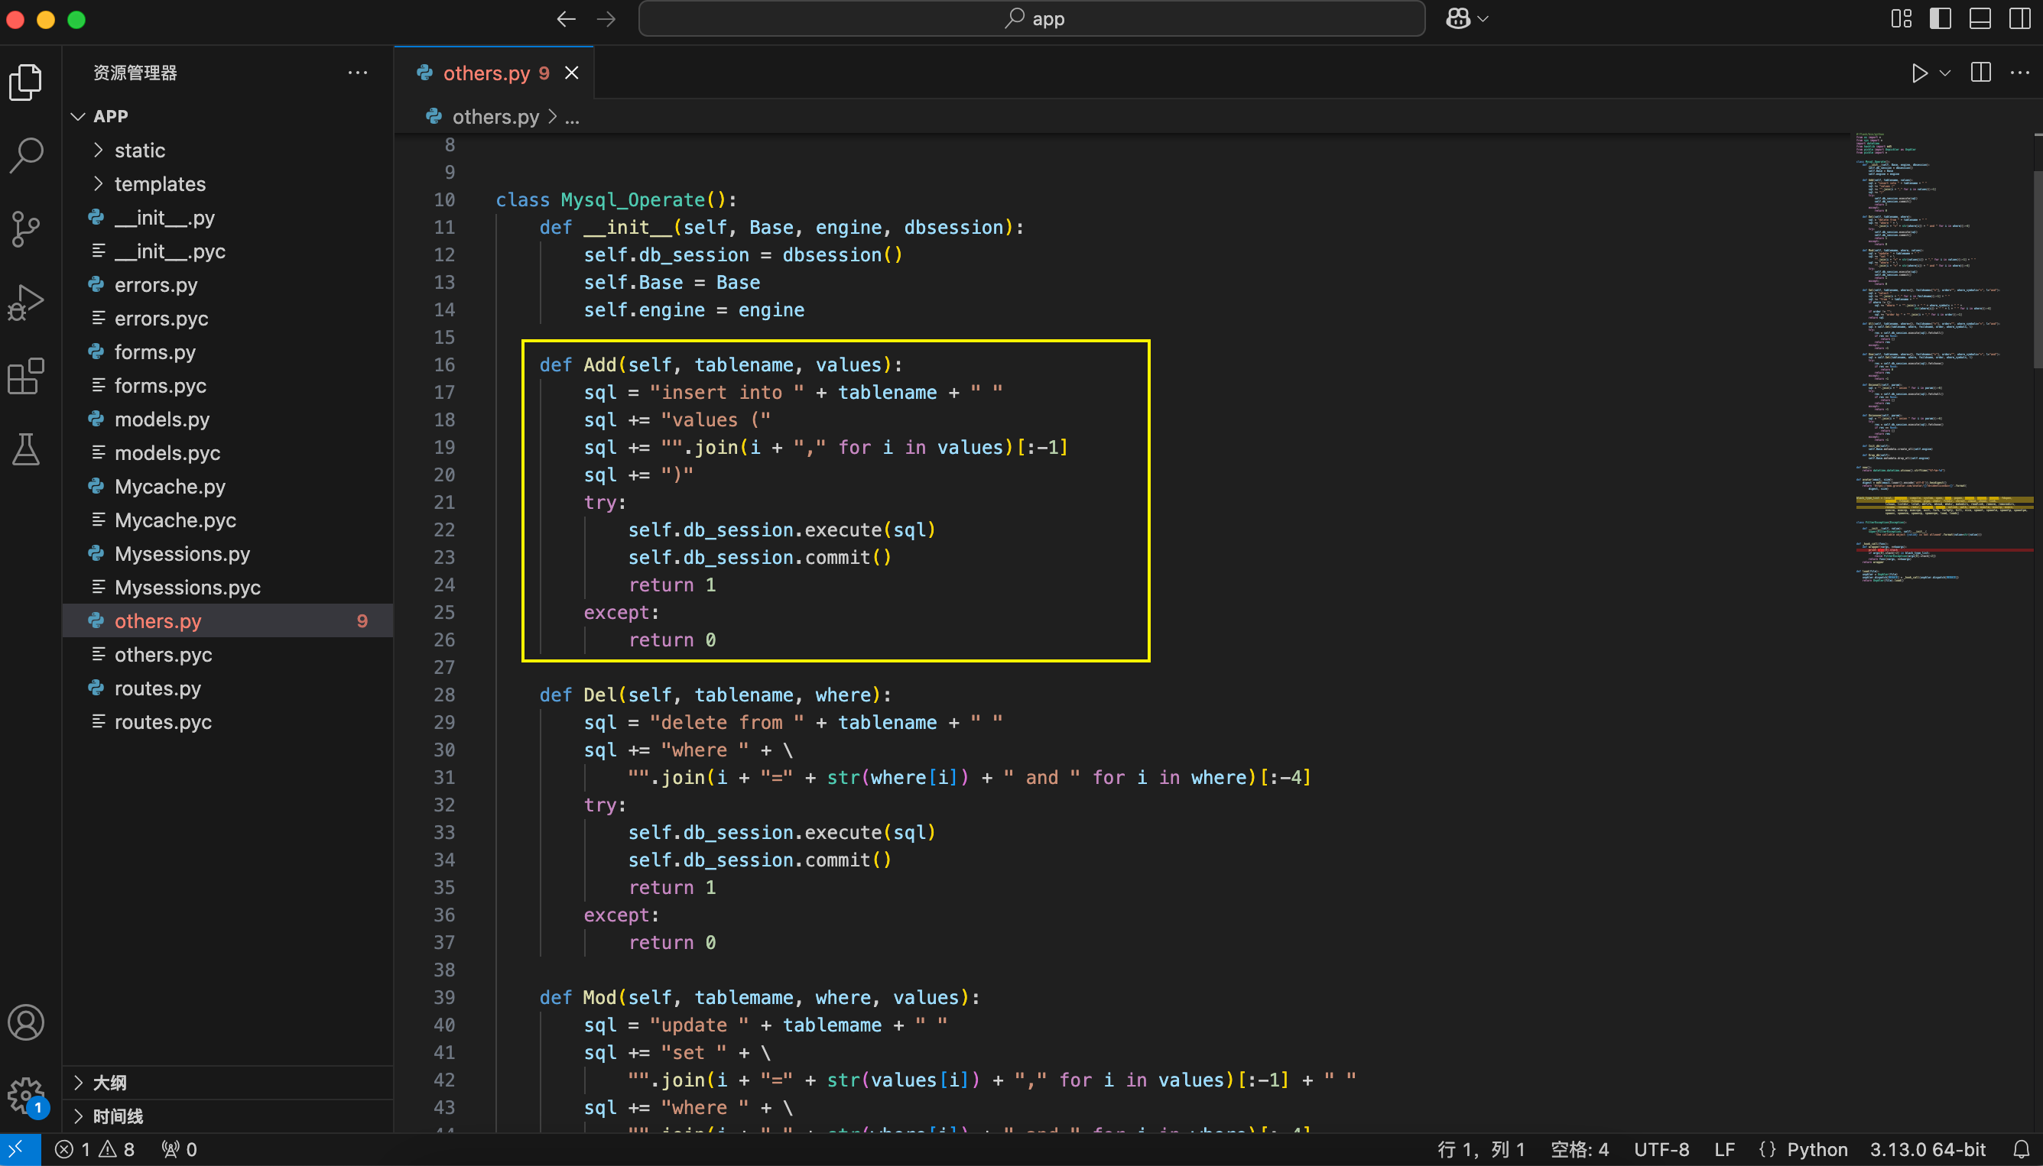Click the errors and warnings indicator

[98, 1148]
